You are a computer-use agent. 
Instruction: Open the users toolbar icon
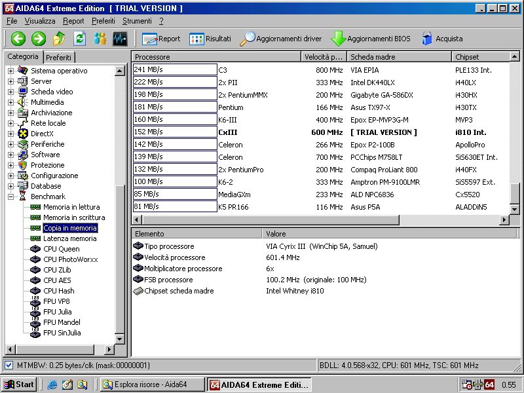(x=100, y=39)
